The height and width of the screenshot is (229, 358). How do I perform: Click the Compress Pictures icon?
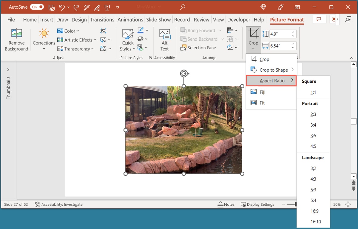(x=103, y=31)
